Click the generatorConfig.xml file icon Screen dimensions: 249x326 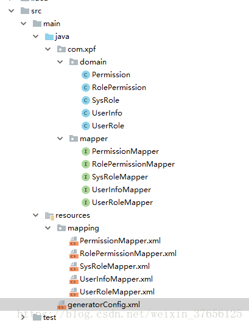pyautogui.click(x=61, y=305)
